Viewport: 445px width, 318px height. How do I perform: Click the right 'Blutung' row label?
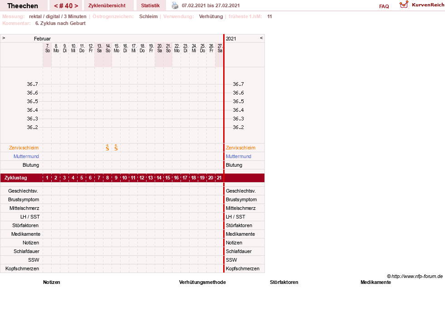pyautogui.click(x=234, y=165)
